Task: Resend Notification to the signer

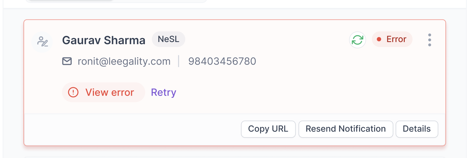Action: (x=346, y=129)
